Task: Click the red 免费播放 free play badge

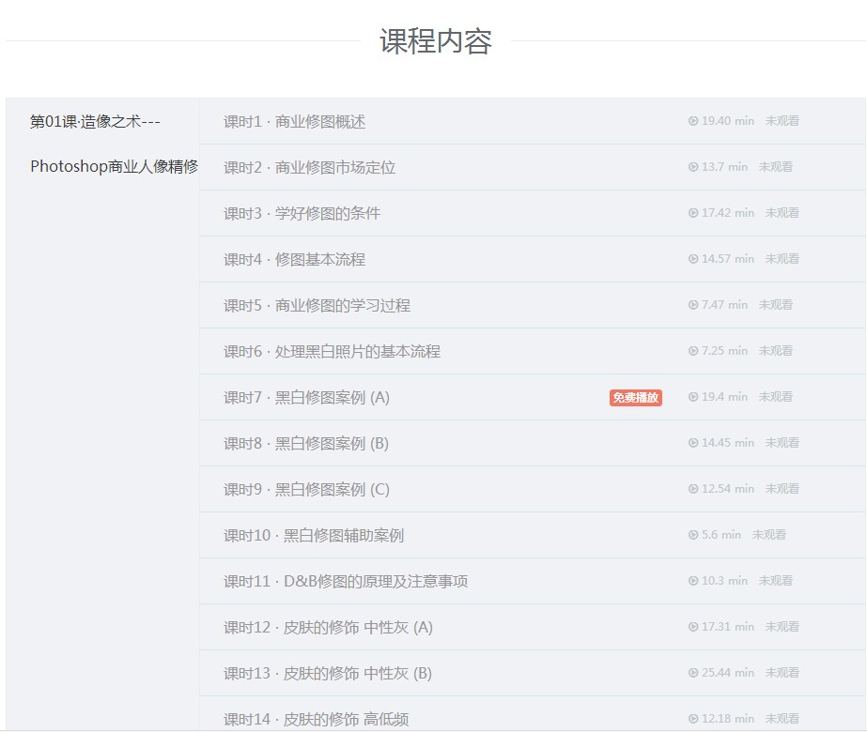Action: (x=636, y=397)
